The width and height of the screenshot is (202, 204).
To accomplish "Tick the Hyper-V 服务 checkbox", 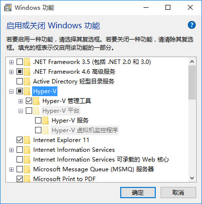I will click(38, 121).
